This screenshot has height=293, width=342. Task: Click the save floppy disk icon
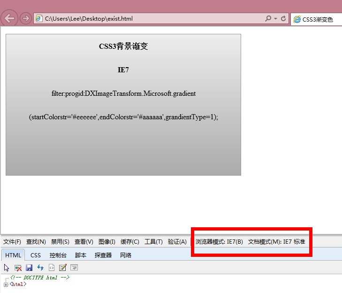tap(29, 268)
